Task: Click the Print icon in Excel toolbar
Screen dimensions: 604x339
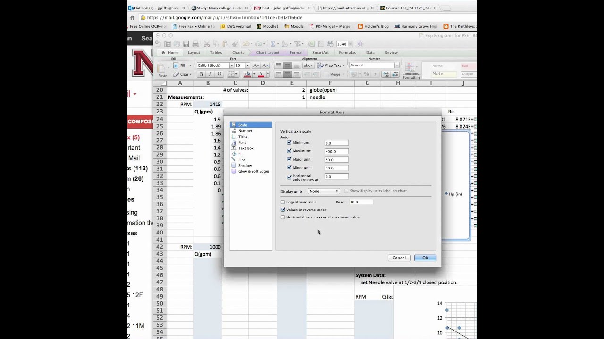Action: (x=195, y=44)
